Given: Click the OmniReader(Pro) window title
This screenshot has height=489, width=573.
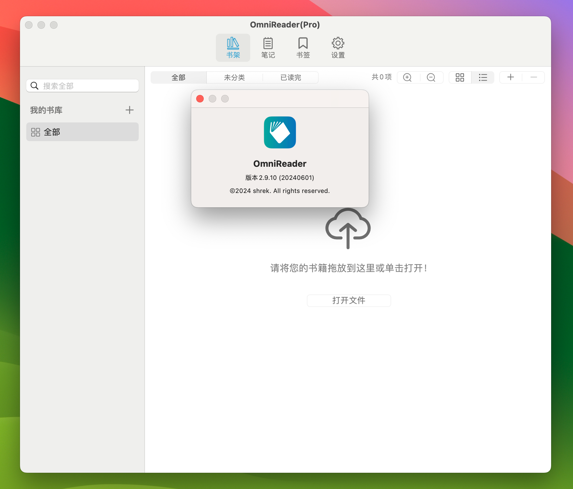Looking at the screenshot, I should tap(285, 25).
